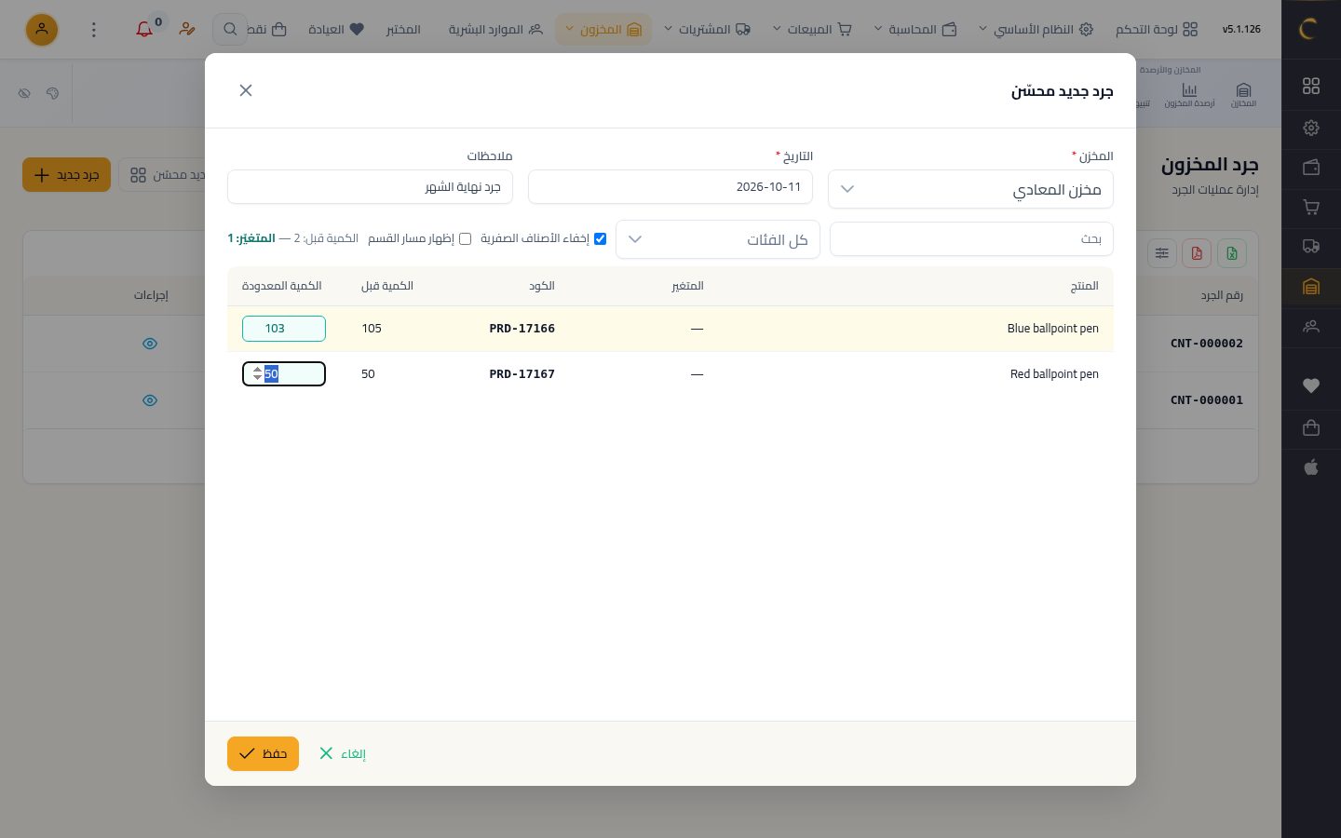Image resolution: width=1341 pixels, height=838 pixels.
Task: Open the apple icon in the sidebar
Action: pyautogui.click(x=1311, y=467)
